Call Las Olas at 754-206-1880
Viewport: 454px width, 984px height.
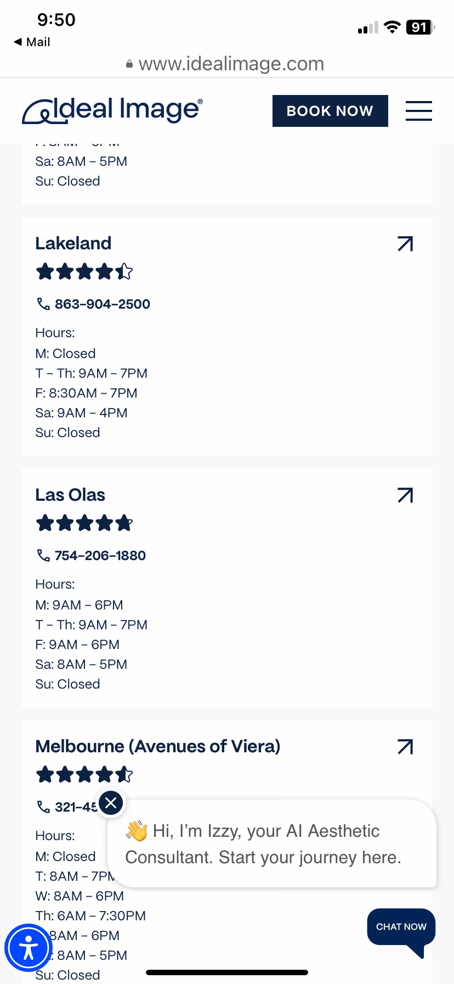(x=100, y=555)
